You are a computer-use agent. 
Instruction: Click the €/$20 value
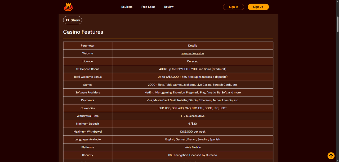coord(193,124)
